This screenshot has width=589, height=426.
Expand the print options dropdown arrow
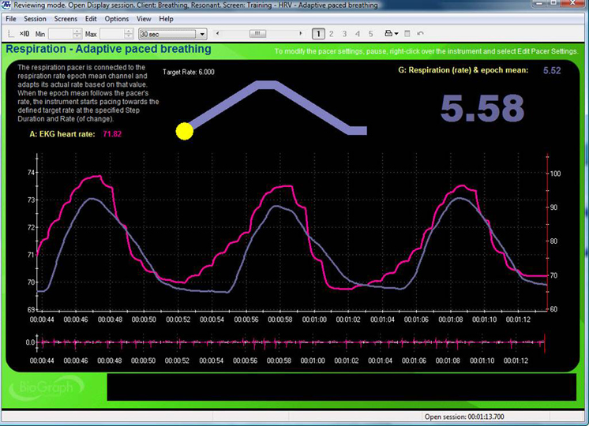pyautogui.click(x=397, y=34)
